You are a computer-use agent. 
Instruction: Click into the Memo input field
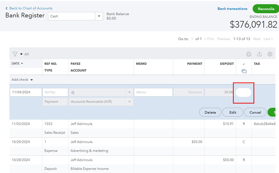153,92
